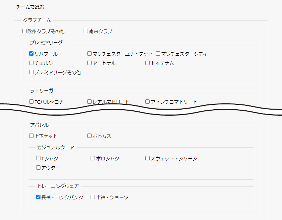The width and height of the screenshot is (282, 220).
Task: Select the FCバルセロナ checkbox
Action: (31, 102)
